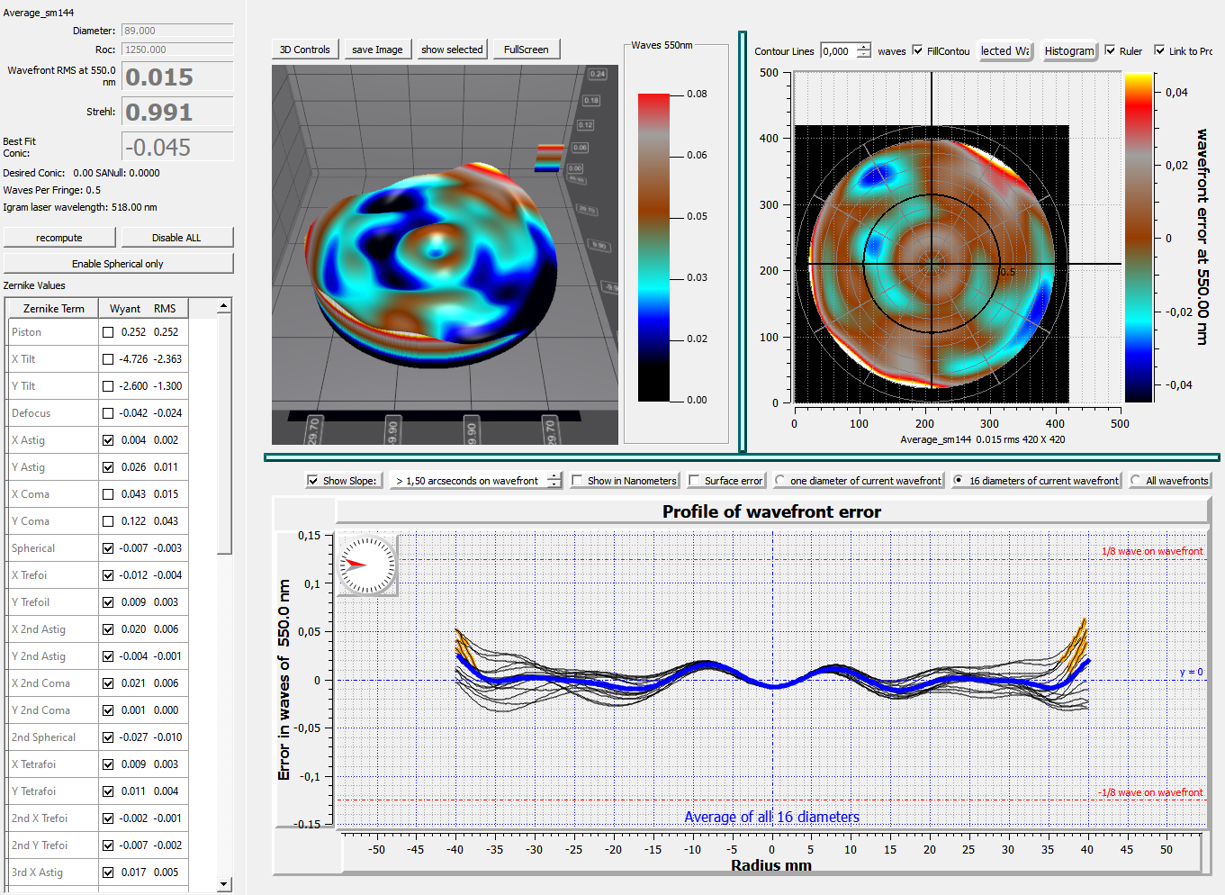
Task: Toggle the 2nd Spherical term checkbox
Action: [108, 737]
